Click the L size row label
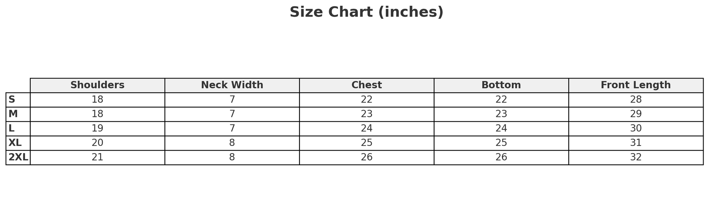The height and width of the screenshot is (216, 709). 12,129
